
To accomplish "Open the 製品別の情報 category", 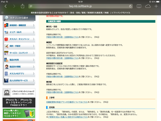I will pos(20,67).
